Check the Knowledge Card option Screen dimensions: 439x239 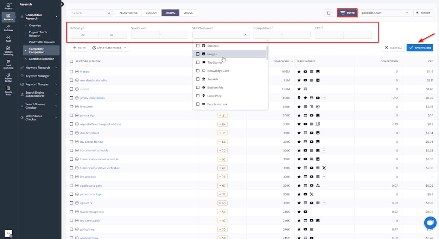point(198,71)
